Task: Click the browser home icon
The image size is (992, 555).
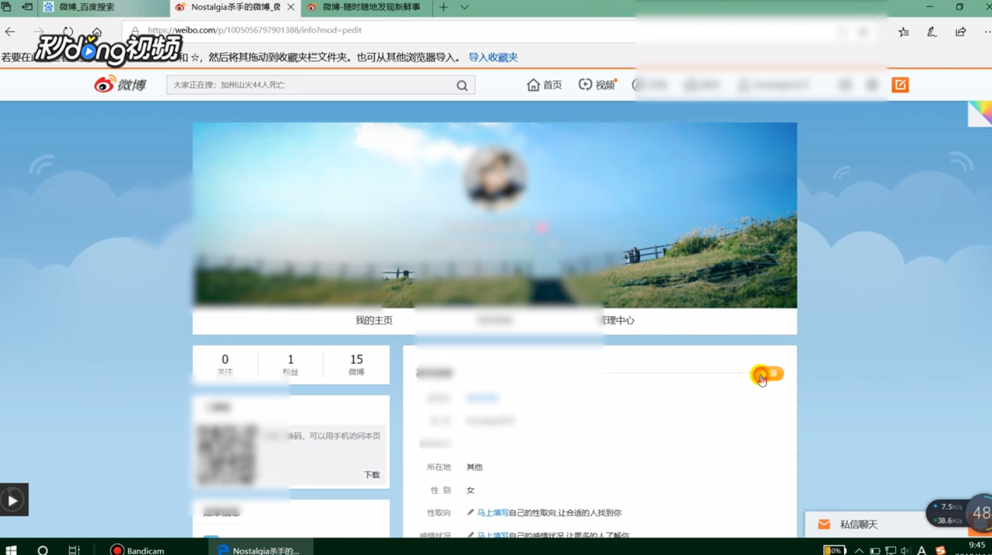Action: 97,32
